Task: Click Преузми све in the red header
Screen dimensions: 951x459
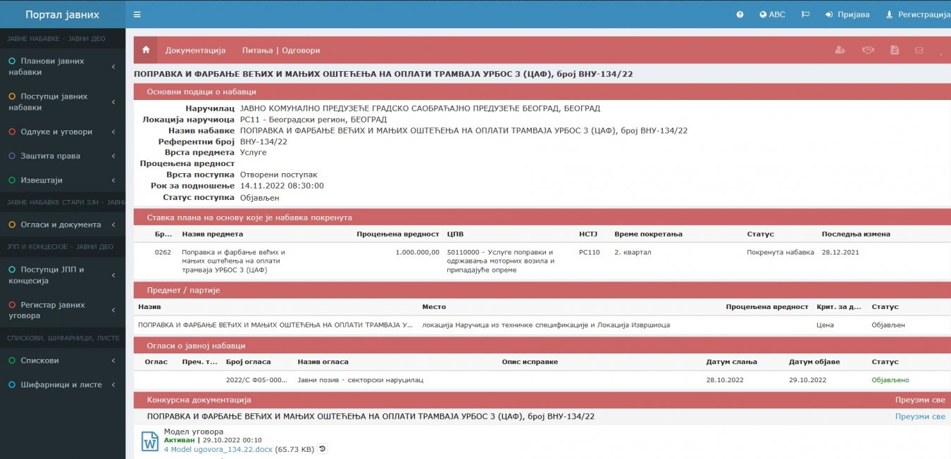Action: tap(920, 400)
